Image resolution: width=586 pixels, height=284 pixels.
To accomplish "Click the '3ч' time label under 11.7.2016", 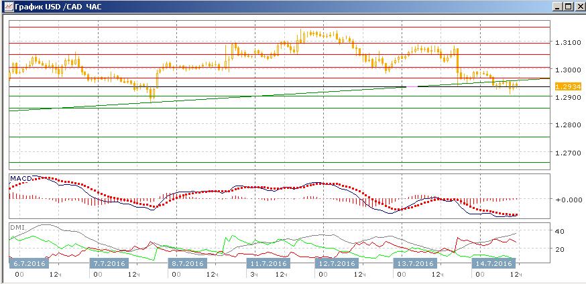I will pyautogui.click(x=254, y=275).
